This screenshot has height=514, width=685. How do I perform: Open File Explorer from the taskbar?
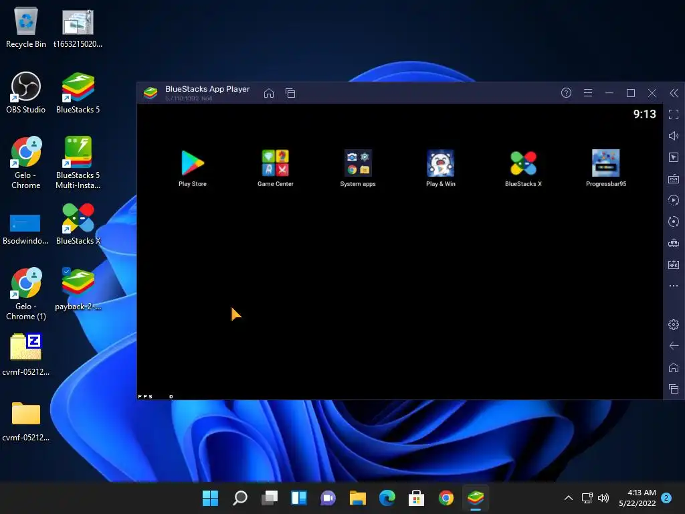(358, 498)
